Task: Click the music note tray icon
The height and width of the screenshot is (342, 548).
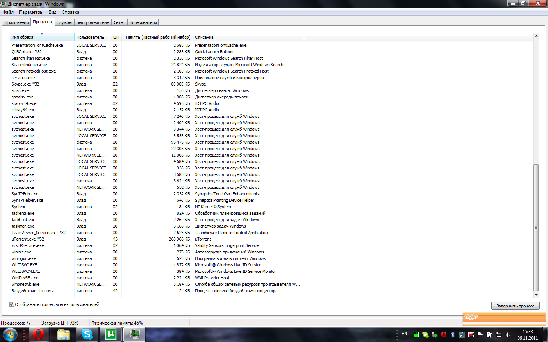Action: coord(462,335)
